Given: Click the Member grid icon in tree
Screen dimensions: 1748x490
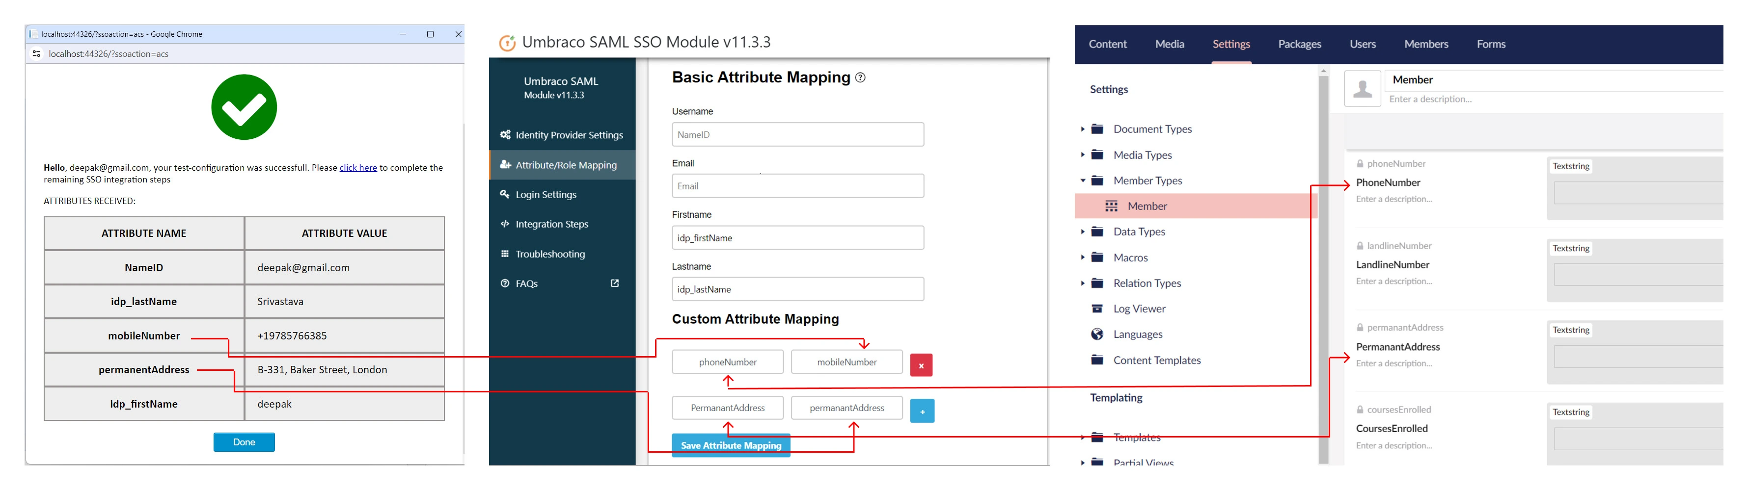Looking at the screenshot, I should click(x=1111, y=206).
